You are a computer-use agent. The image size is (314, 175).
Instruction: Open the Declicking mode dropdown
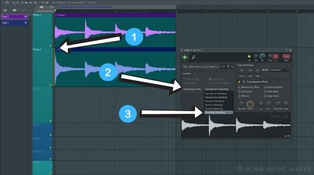(218, 89)
